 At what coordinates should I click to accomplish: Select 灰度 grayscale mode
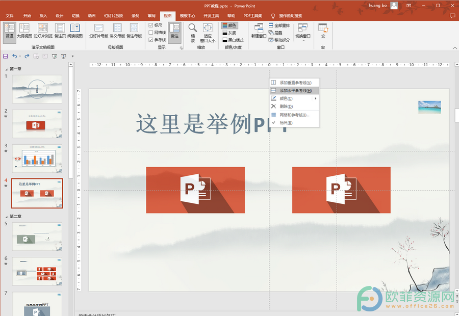pyautogui.click(x=229, y=33)
